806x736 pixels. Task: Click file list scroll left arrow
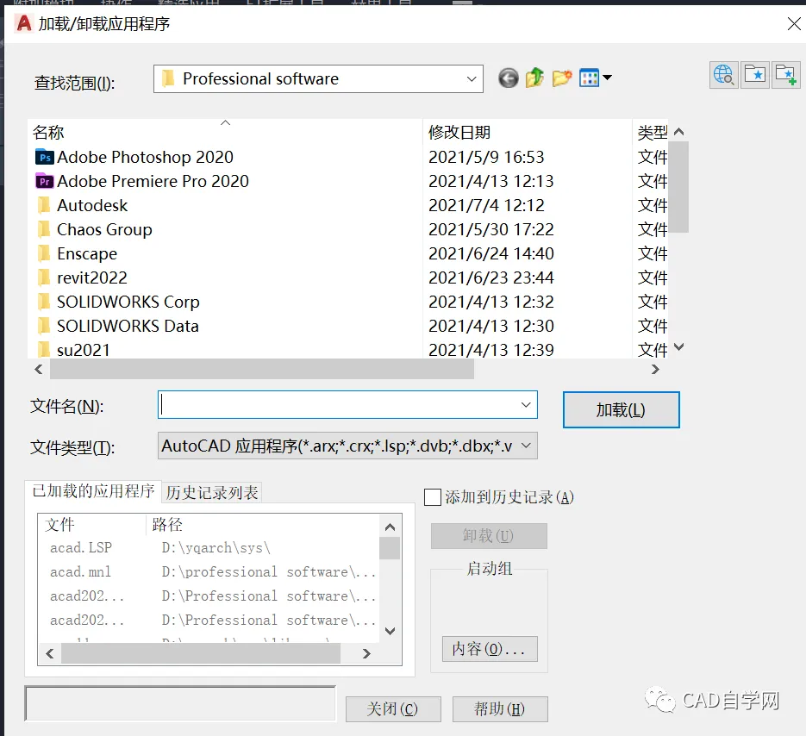tap(39, 369)
